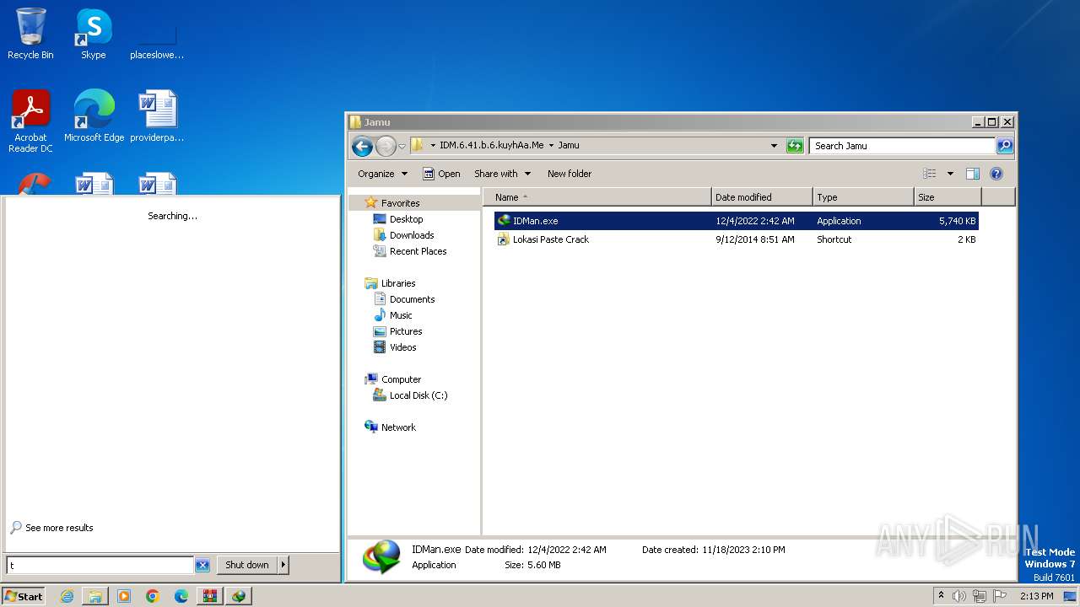The image size is (1080, 607).
Task: Open recent pages dropdown beside Forward arrow
Action: [402, 146]
